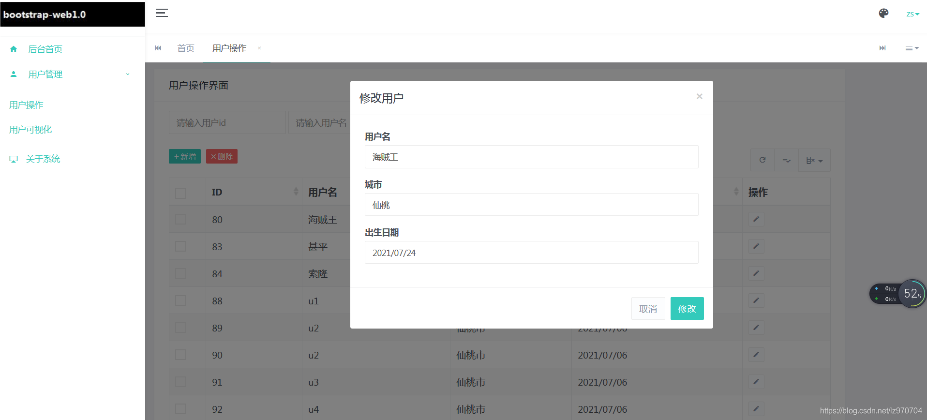Check the box for row ID 92

pos(181,409)
